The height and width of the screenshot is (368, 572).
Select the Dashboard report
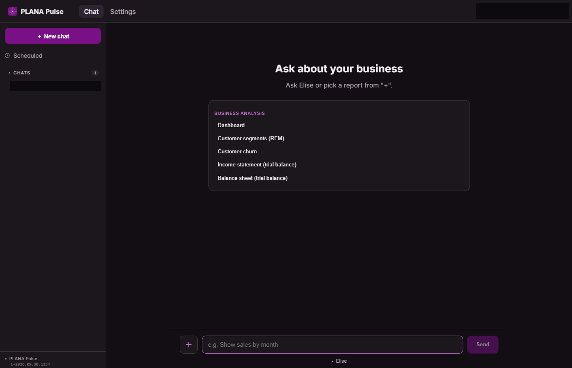click(x=231, y=125)
